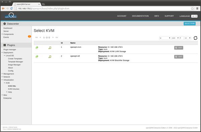This screenshot has height=132, width=201.
Task: Go to previous page with < link
Action: (x=41, y=37)
